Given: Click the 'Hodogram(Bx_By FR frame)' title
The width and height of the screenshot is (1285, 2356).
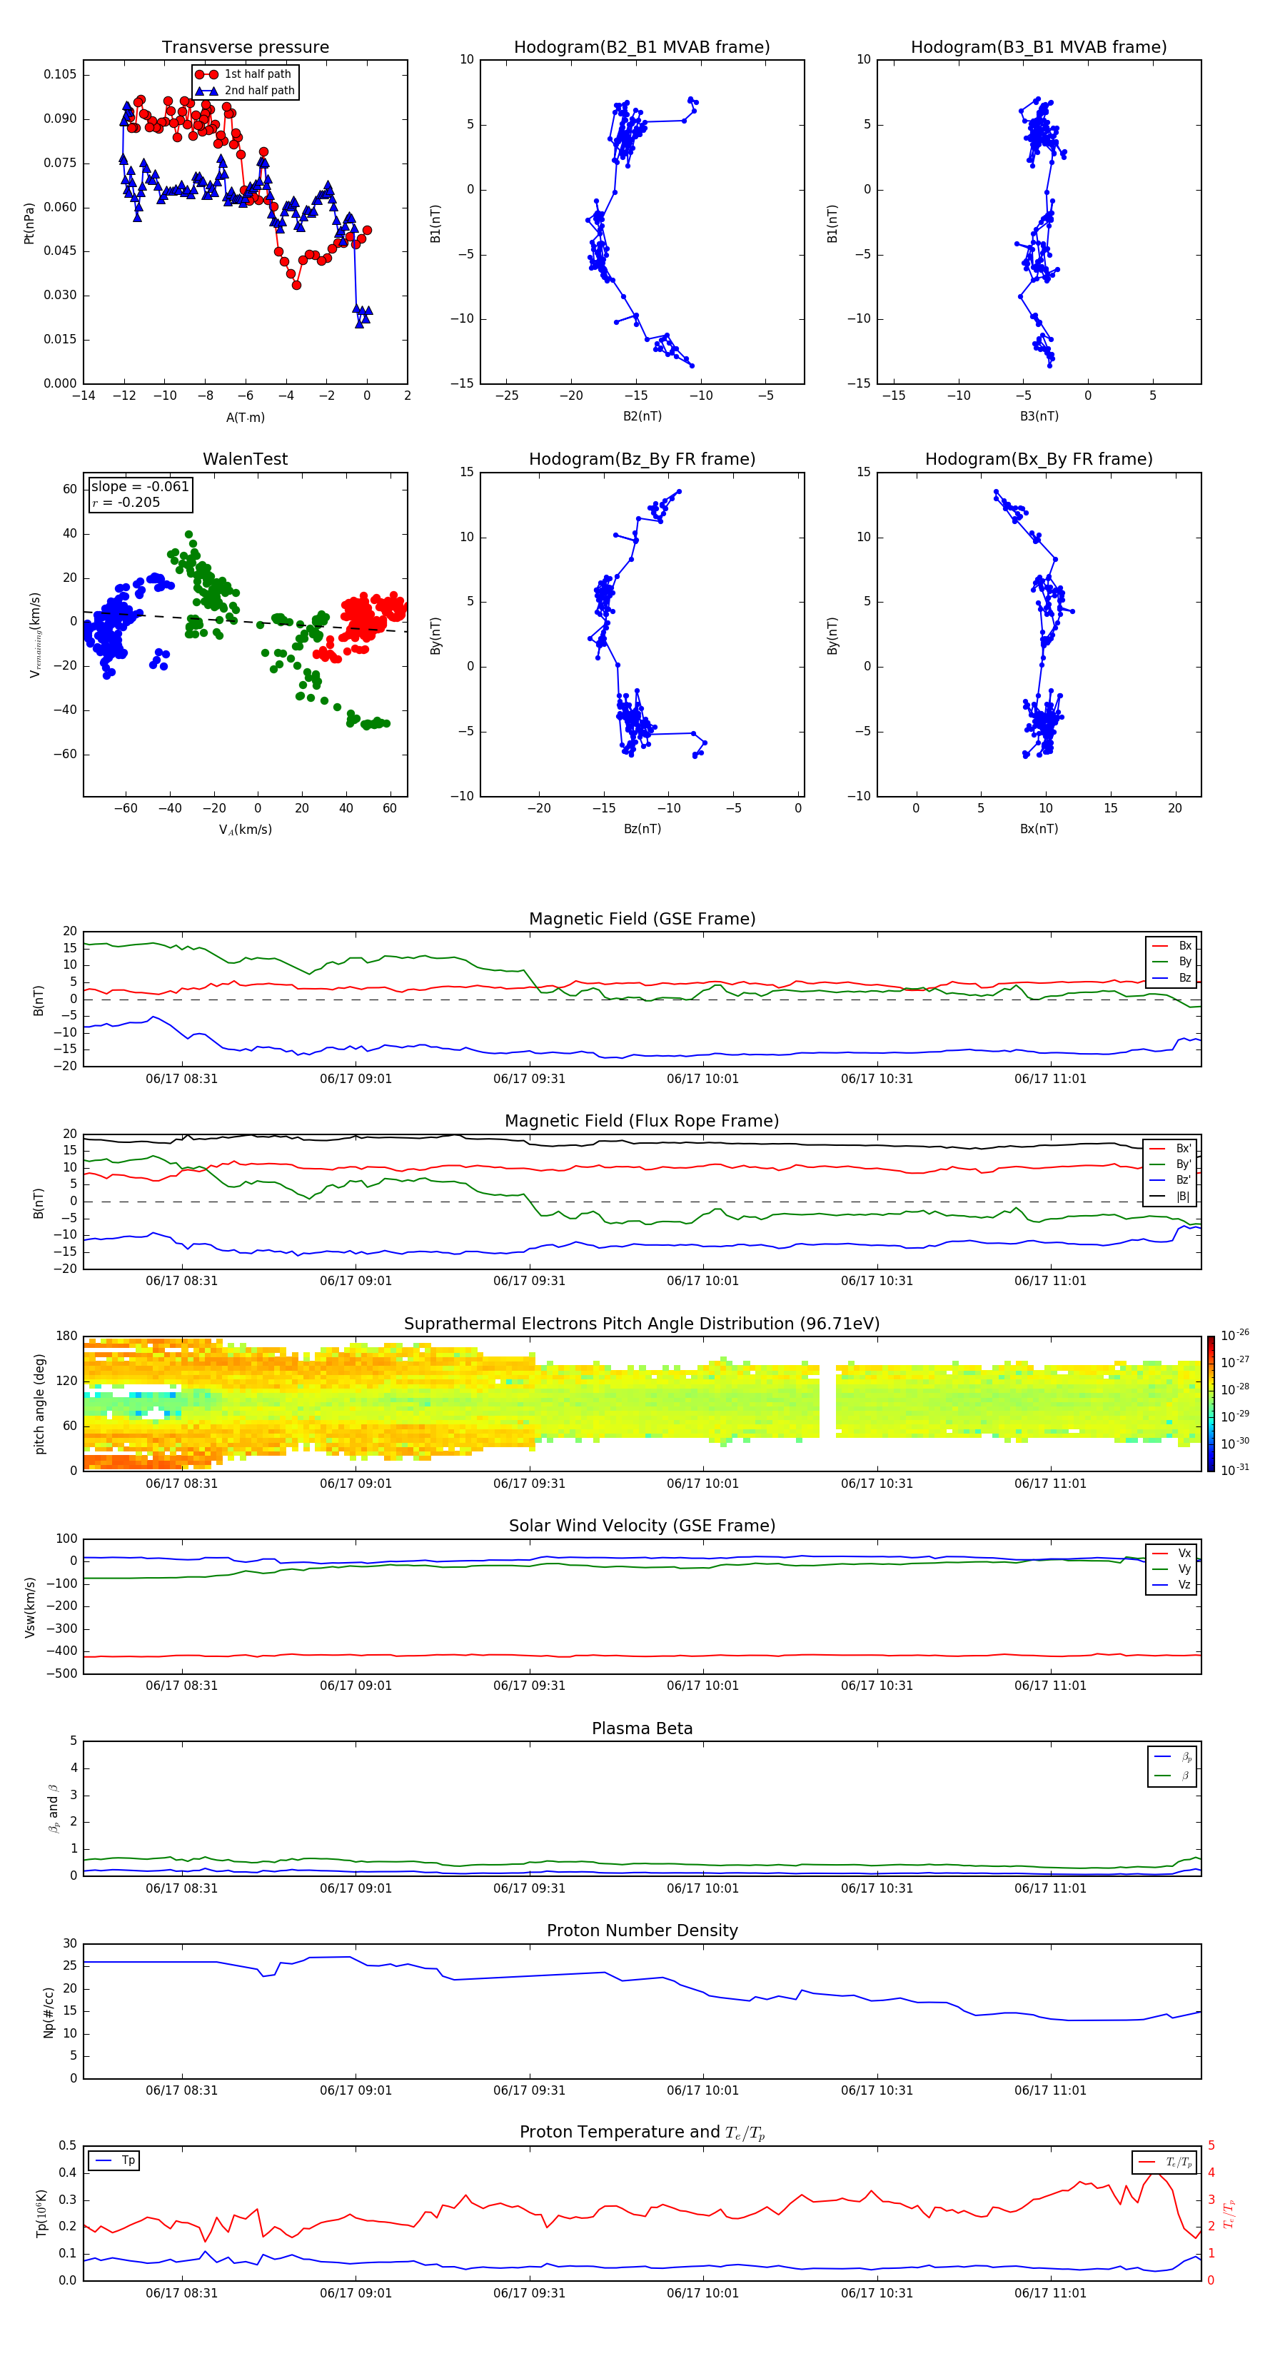Looking at the screenshot, I should [1039, 459].
